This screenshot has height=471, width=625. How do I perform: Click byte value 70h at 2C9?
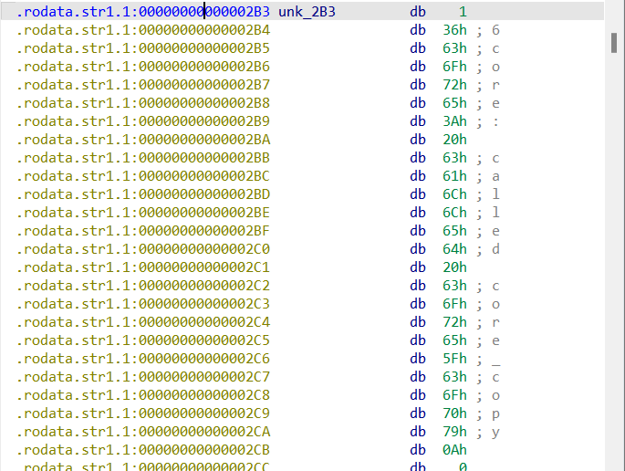(x=454, y=414)
